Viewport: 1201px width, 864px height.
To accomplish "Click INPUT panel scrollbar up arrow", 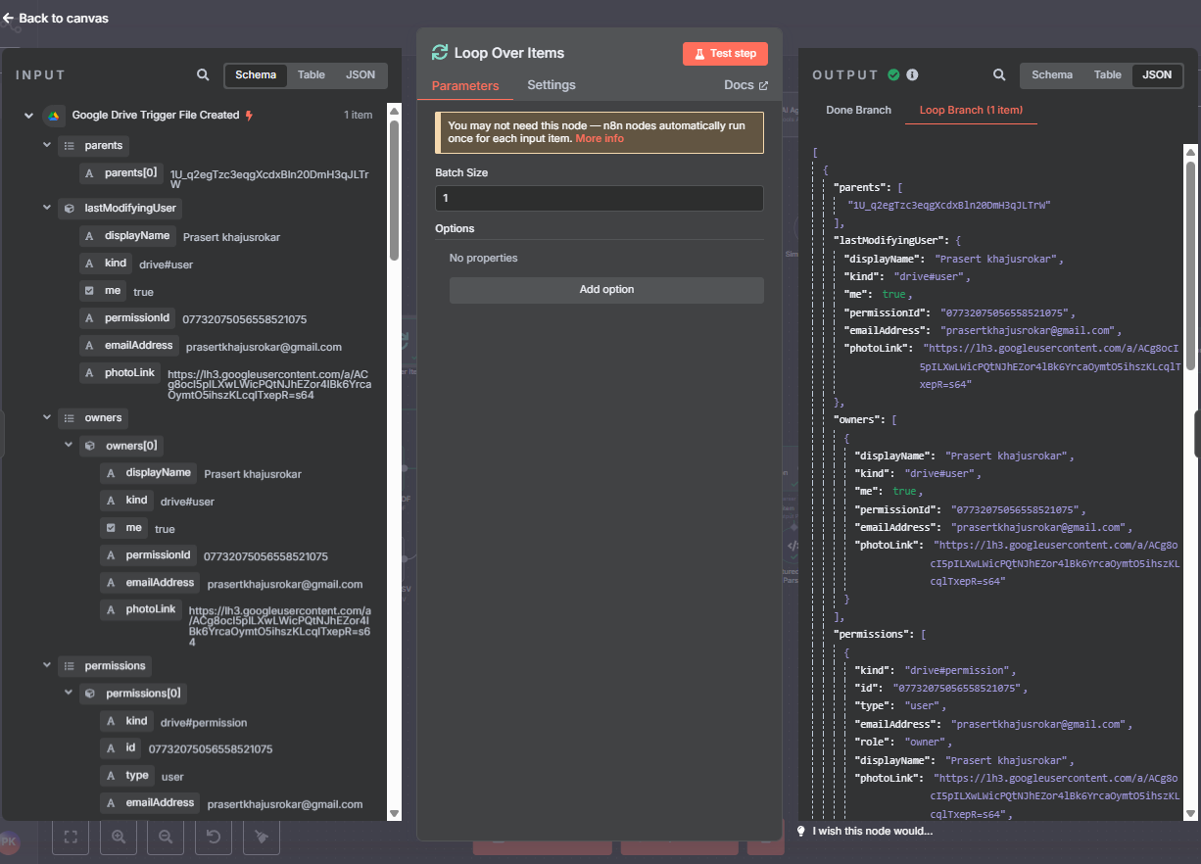I will (395, 111).
